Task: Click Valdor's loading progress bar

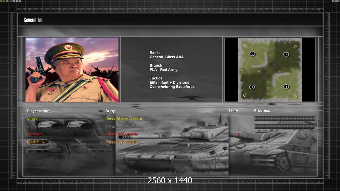Action: pos(285,119)
